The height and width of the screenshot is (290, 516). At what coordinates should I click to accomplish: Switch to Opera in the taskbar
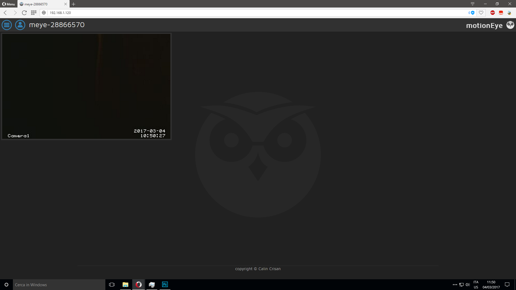(138, 285)
